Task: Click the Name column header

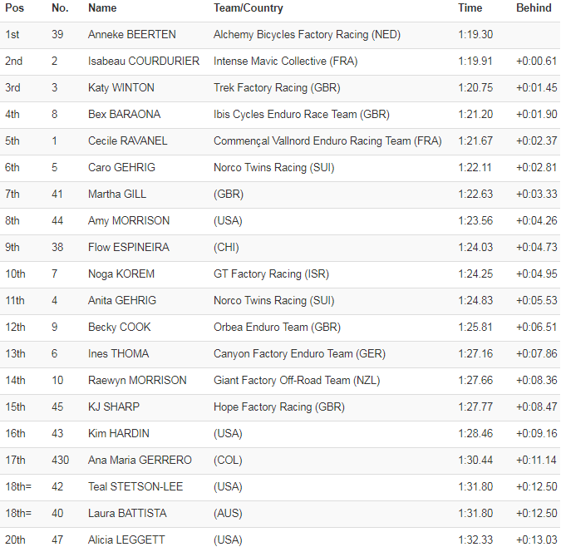Action: click(102, 8)
